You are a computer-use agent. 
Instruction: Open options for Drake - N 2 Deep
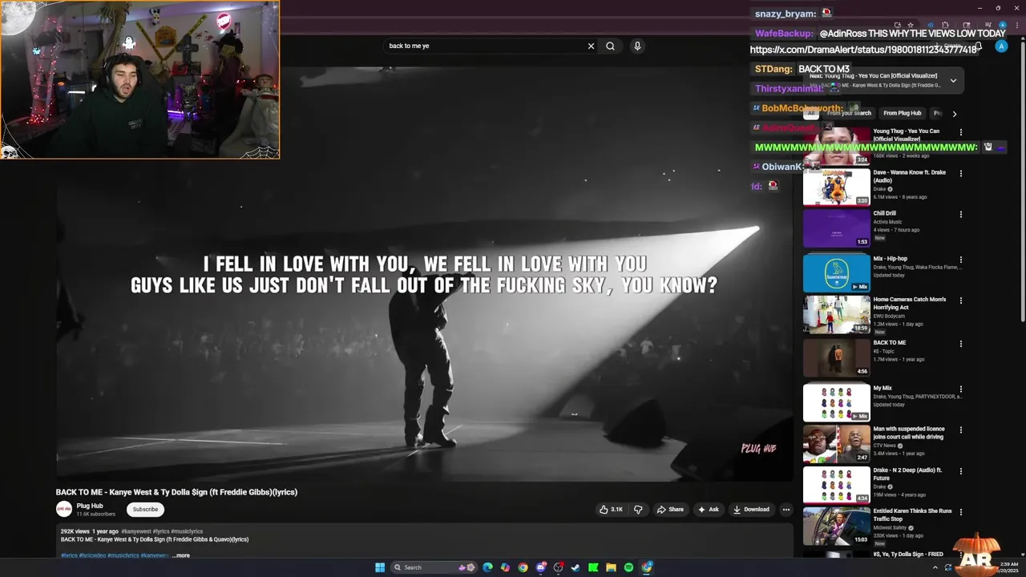tap(960, 471)
